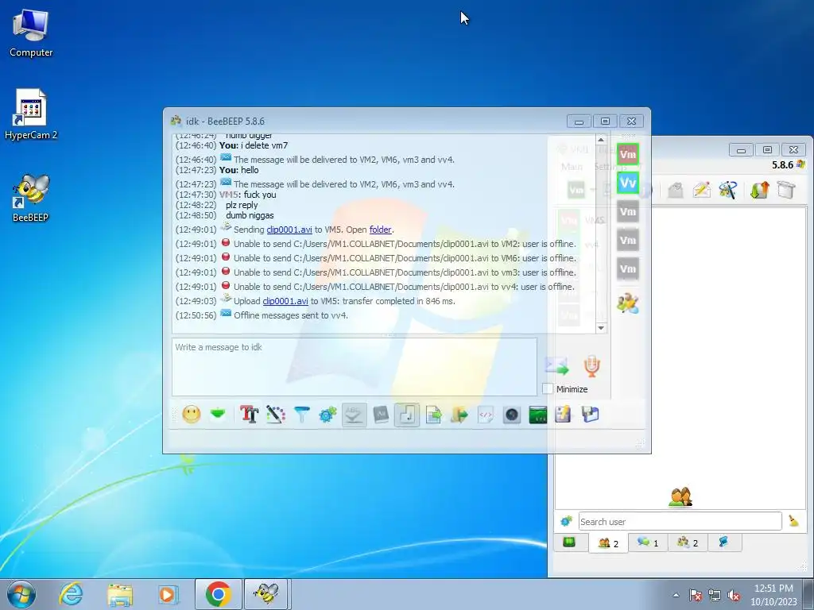This screenshot has height=610, width=814.
Task: Show hidden tray icons arrow
Action: [676, 595]
